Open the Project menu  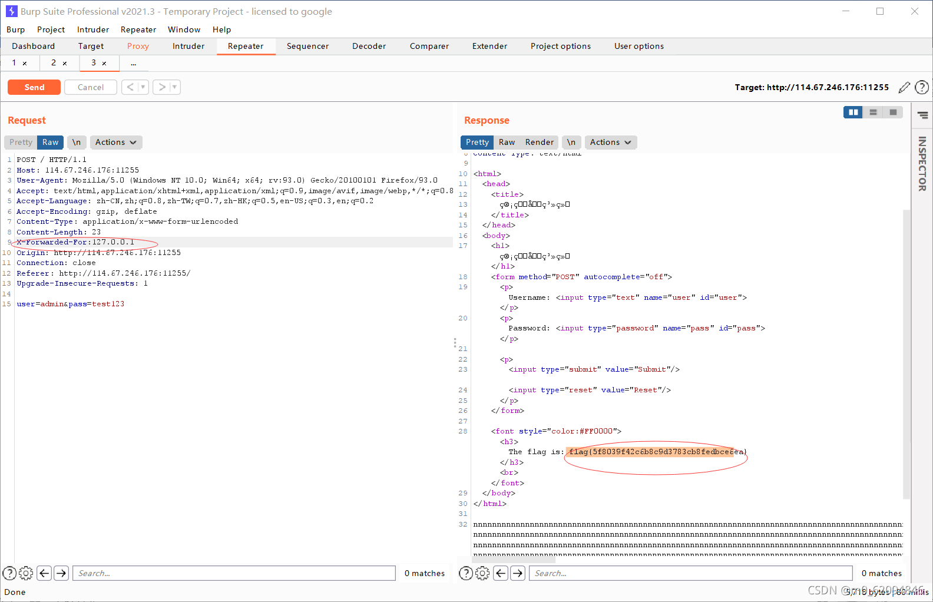[x=51, y=29]
